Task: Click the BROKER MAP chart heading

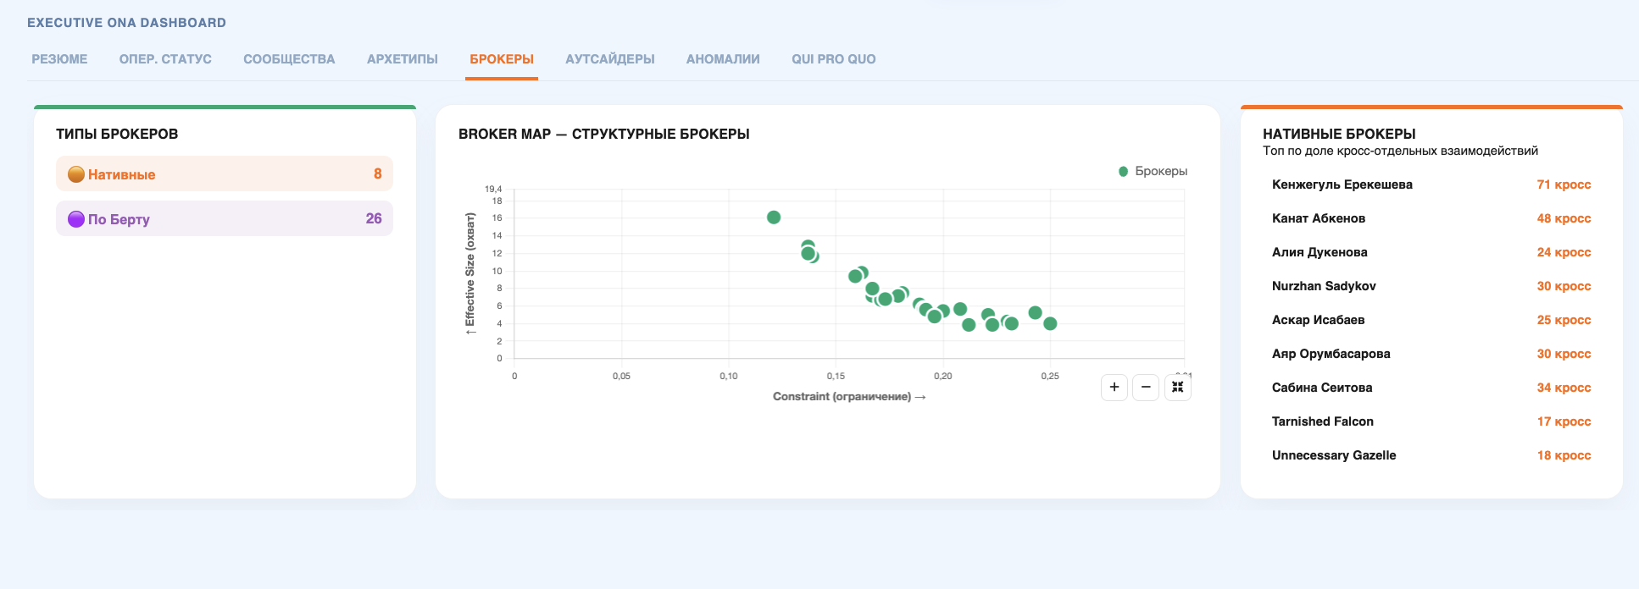Action: 604,134
